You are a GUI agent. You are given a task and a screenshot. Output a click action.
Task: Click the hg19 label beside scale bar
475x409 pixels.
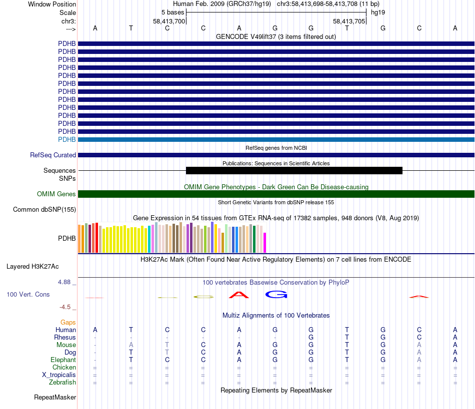coord(378,12)
